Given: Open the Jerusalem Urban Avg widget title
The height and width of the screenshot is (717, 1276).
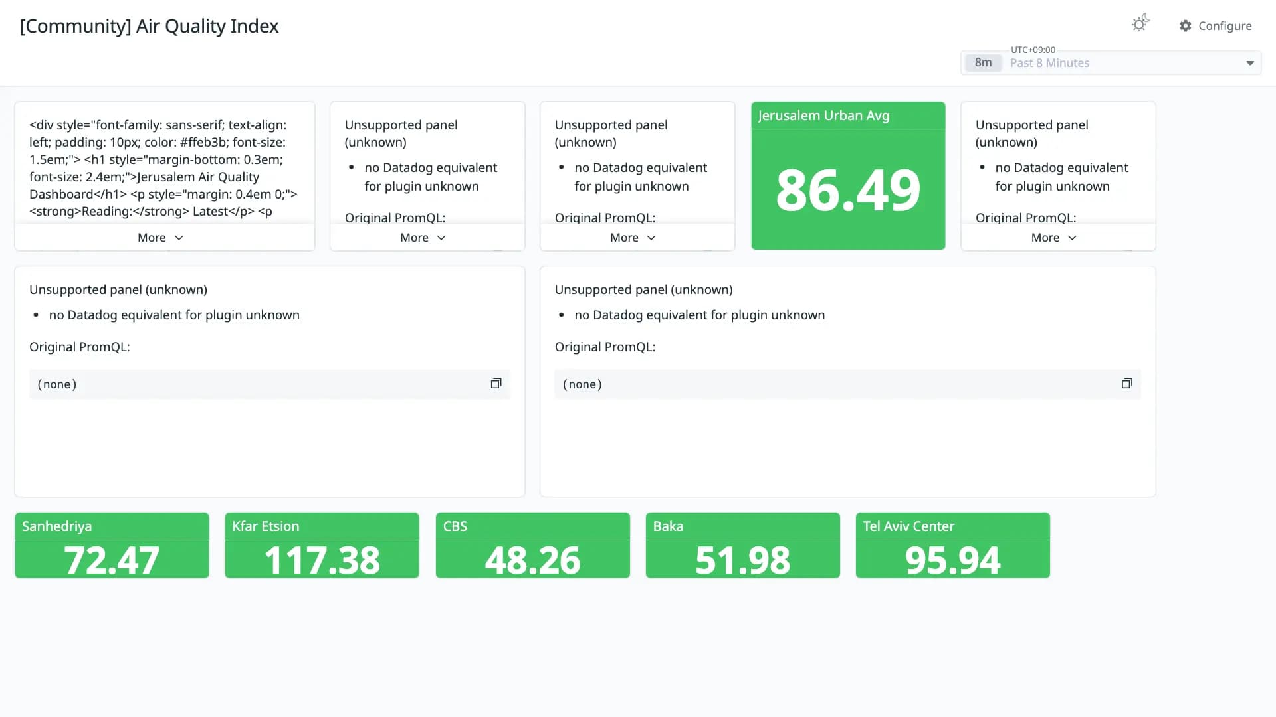Looking at the screenshot, I should click(x=823, y=116).
